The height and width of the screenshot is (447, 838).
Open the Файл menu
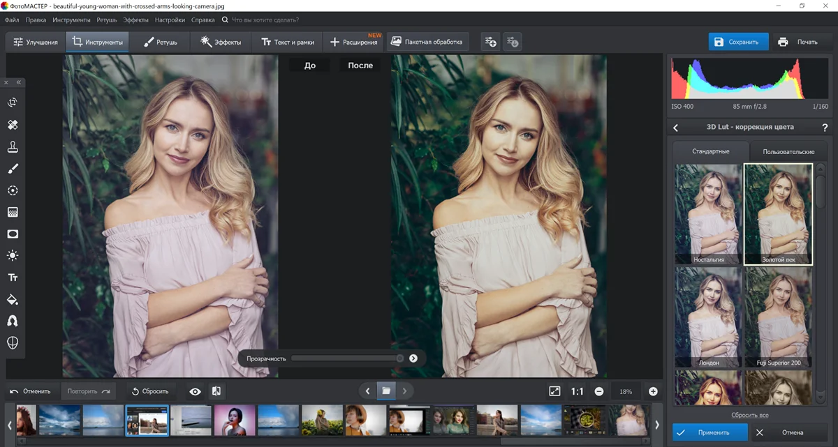11,20
